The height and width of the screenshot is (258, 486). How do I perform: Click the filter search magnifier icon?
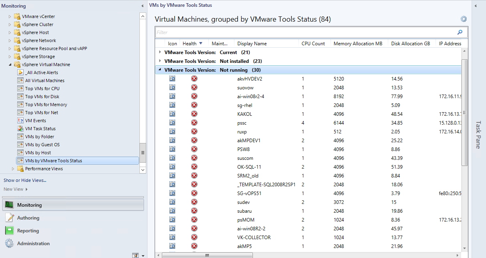(x=460, y=32)
